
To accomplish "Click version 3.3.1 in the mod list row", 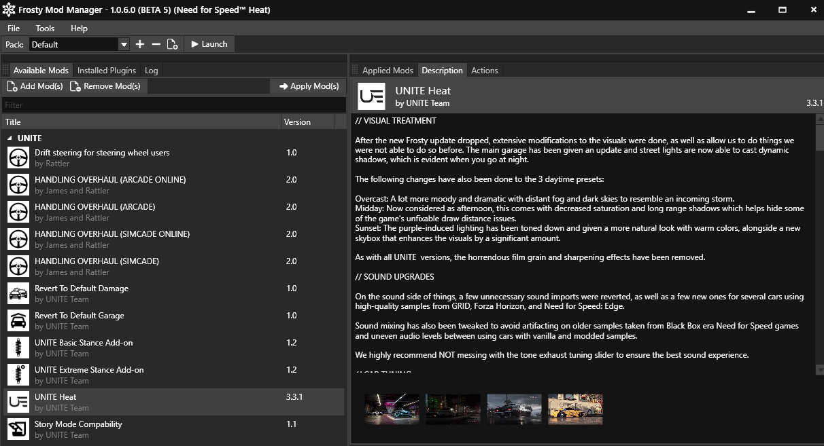I will 294,397.
